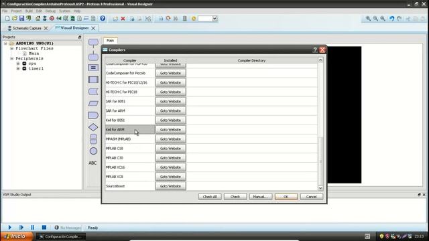This screenshot has height=241, width=429.
Task: Click the Save Project floppy icon
Action: tap(21, 18)
